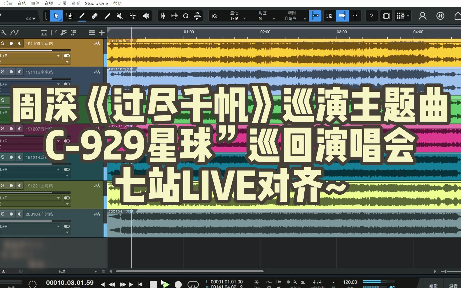The width and height of the screenshot is (461, 288).
Task: Open L+R input dropdown of 191109北京站
Action: tap(30, 55)
